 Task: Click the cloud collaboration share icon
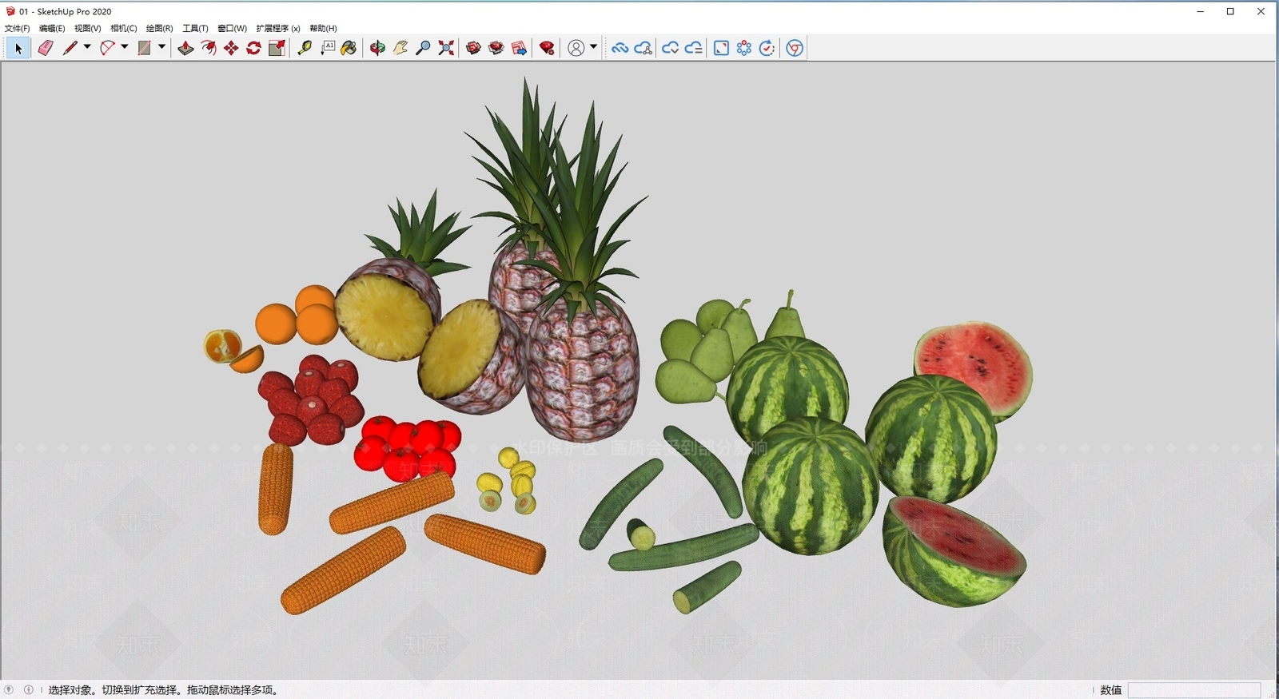coord(643,48)
